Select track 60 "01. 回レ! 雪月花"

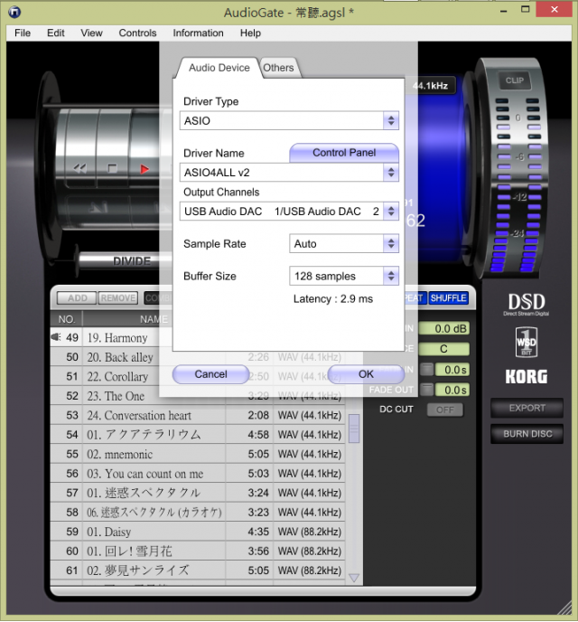click(x=198, y=551)
